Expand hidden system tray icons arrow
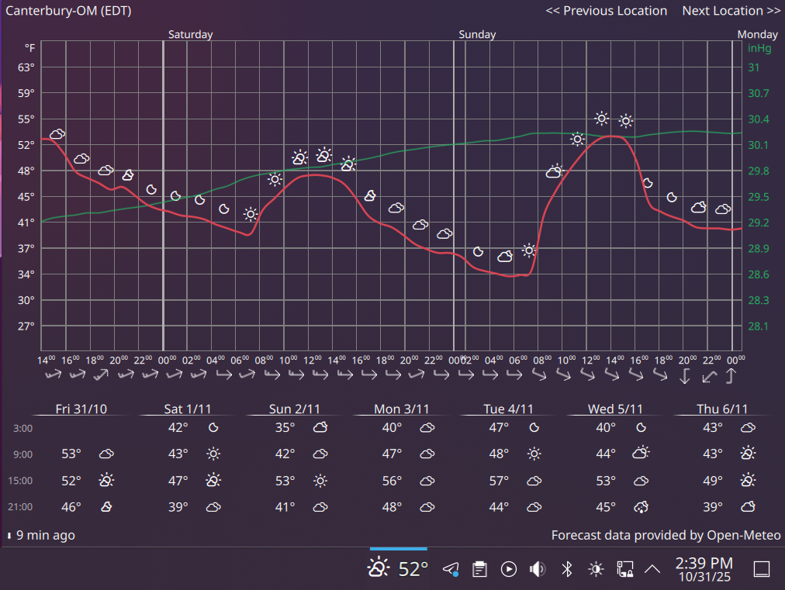 point(652,569)
